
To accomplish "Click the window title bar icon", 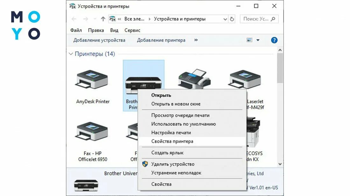I will [73, 6].
